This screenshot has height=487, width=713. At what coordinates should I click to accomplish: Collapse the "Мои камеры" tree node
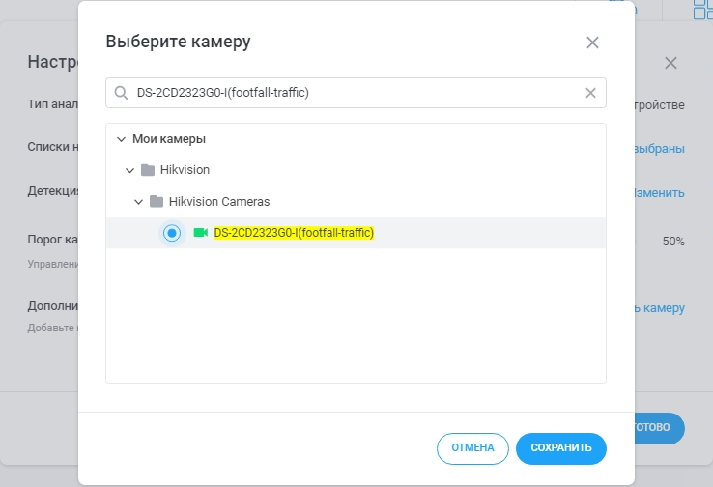pyautogui.click(x=121, y=139)
